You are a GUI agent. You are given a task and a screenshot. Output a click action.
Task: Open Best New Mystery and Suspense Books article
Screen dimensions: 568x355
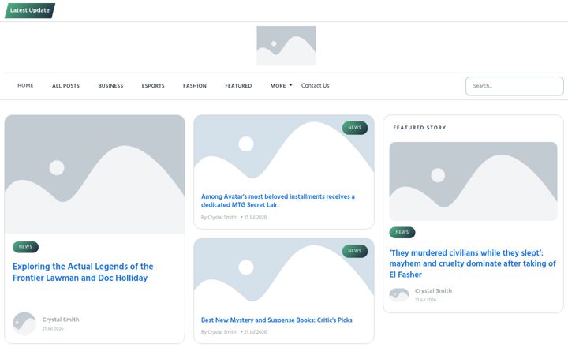click(x=276, y=319)
